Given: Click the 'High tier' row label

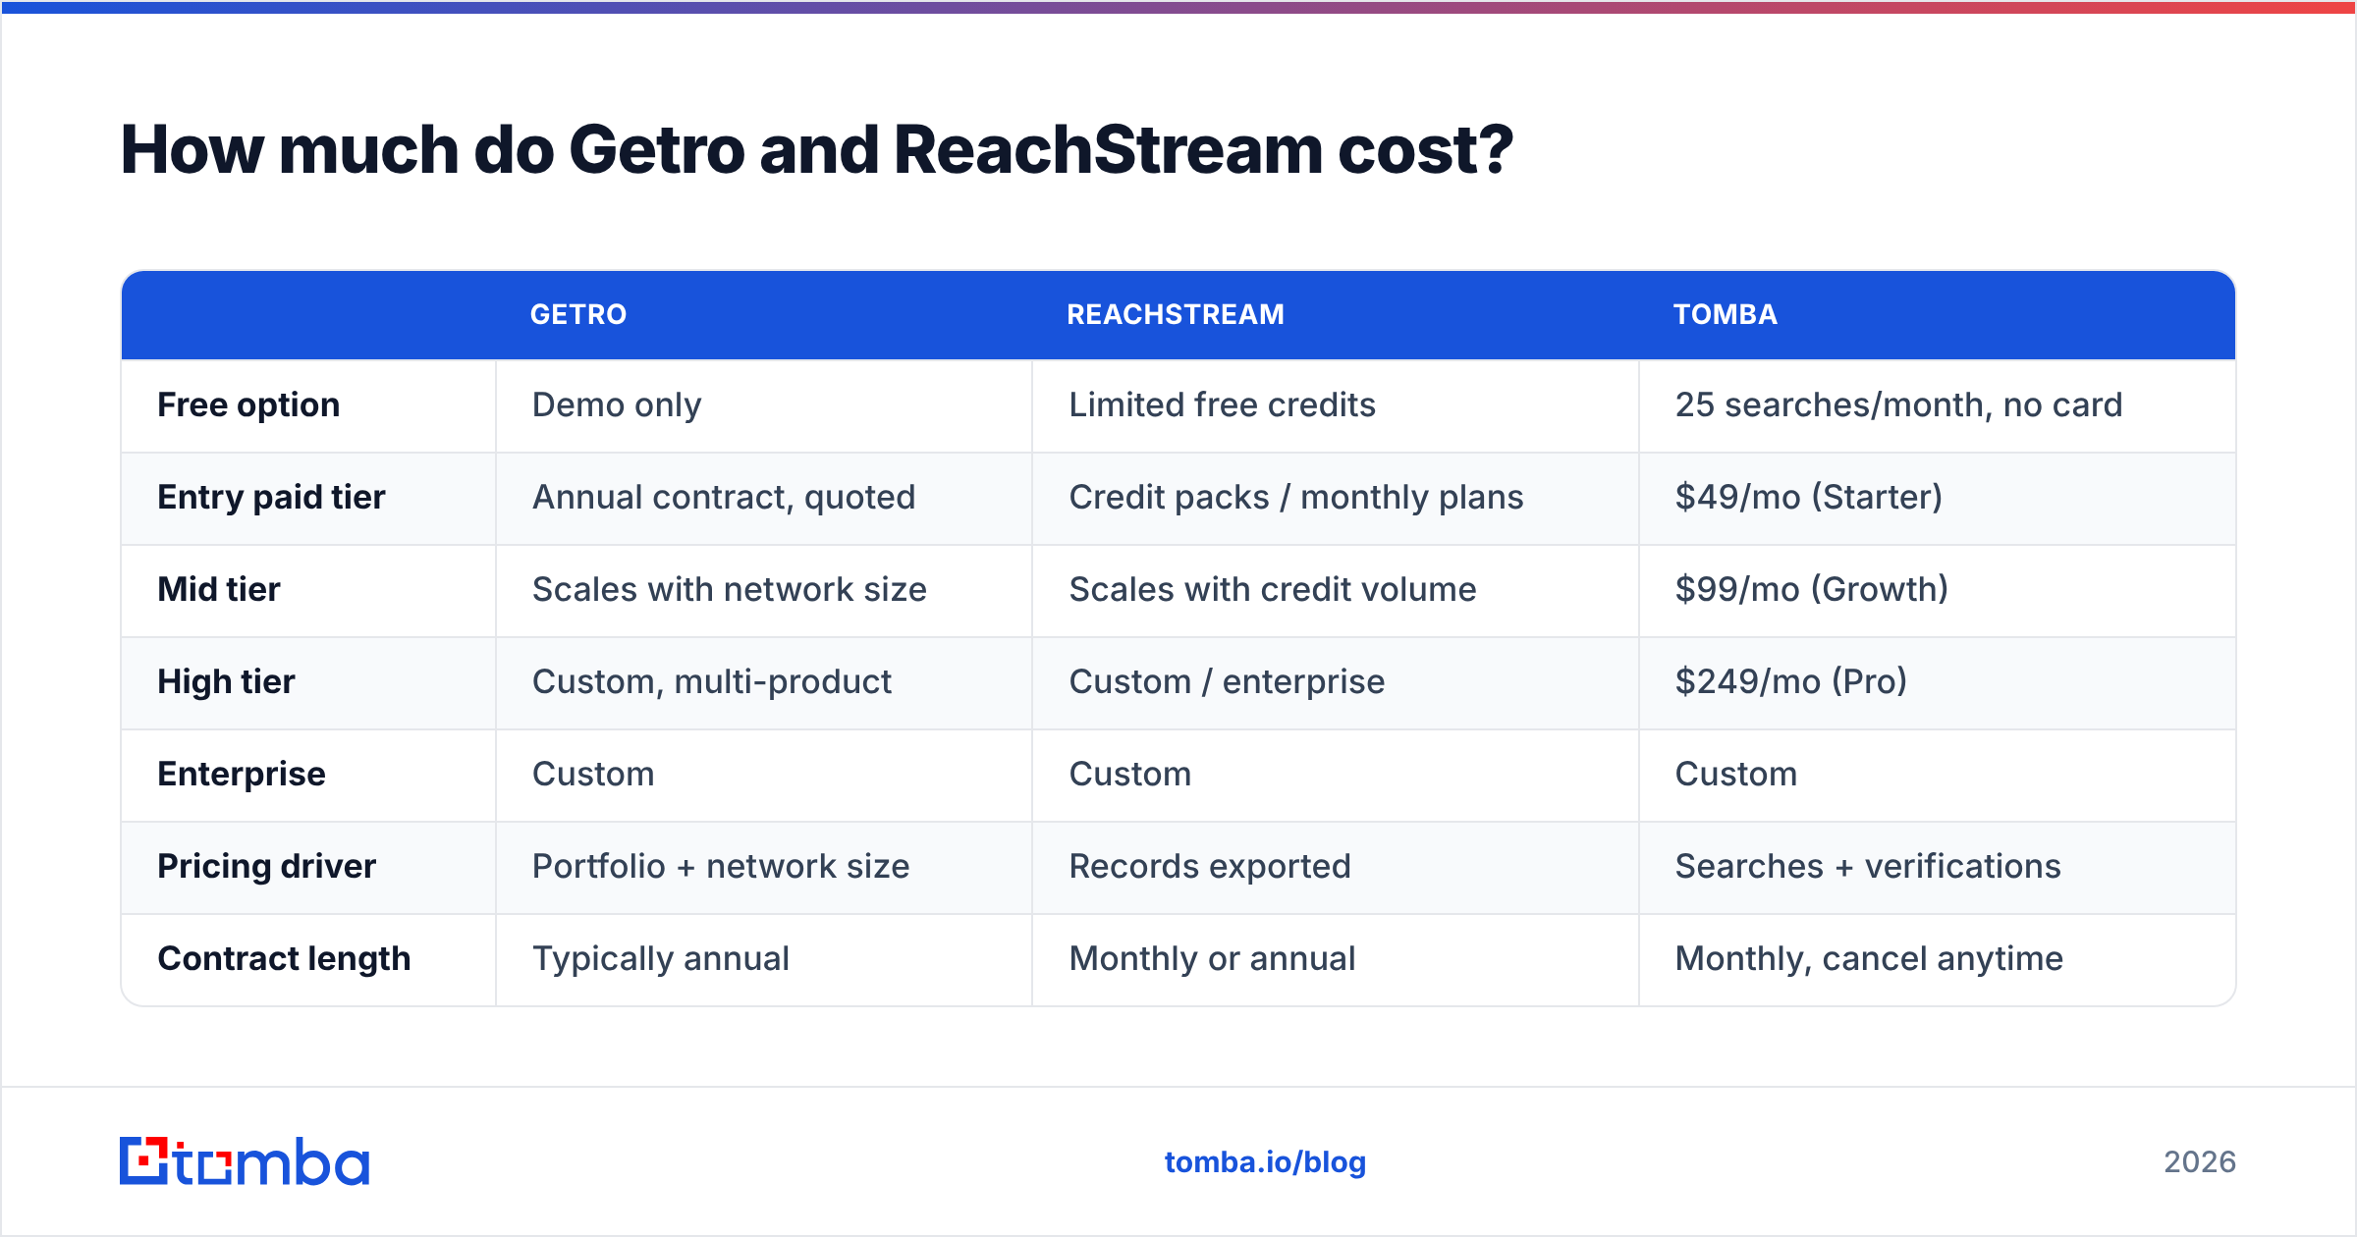Looking at the screenshot, I should click(226, 681).
